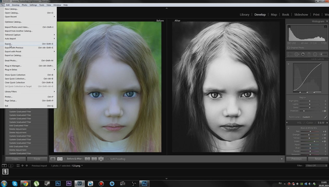Viewport: 329px width, 187px height.
Task: Enable the Soft Proofing checkbox
Action: pyautogui.click(x=108, y=159)
